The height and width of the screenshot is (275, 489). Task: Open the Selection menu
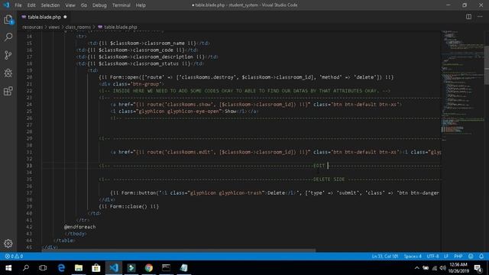(50, 5)
